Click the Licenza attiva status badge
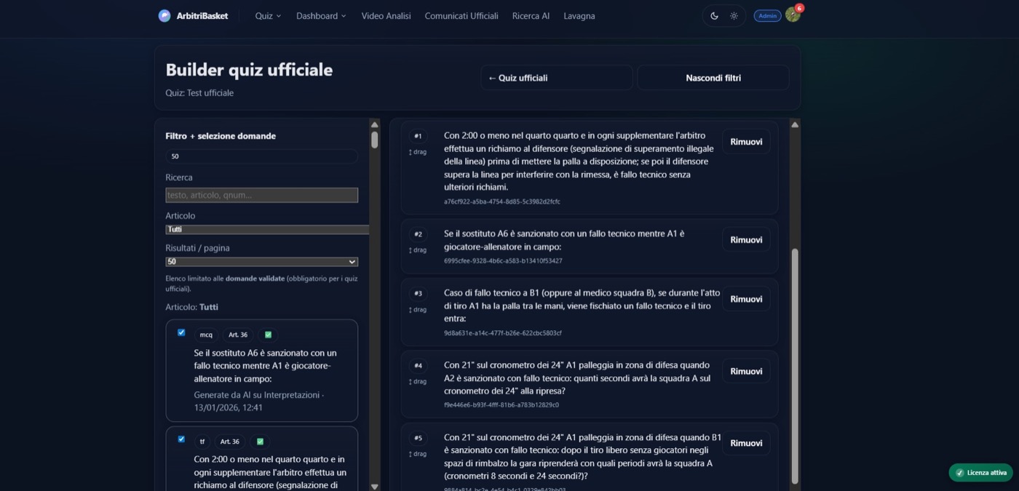Image resolution: width=1019 pixels, height=491 pixels. click(980, 473)
